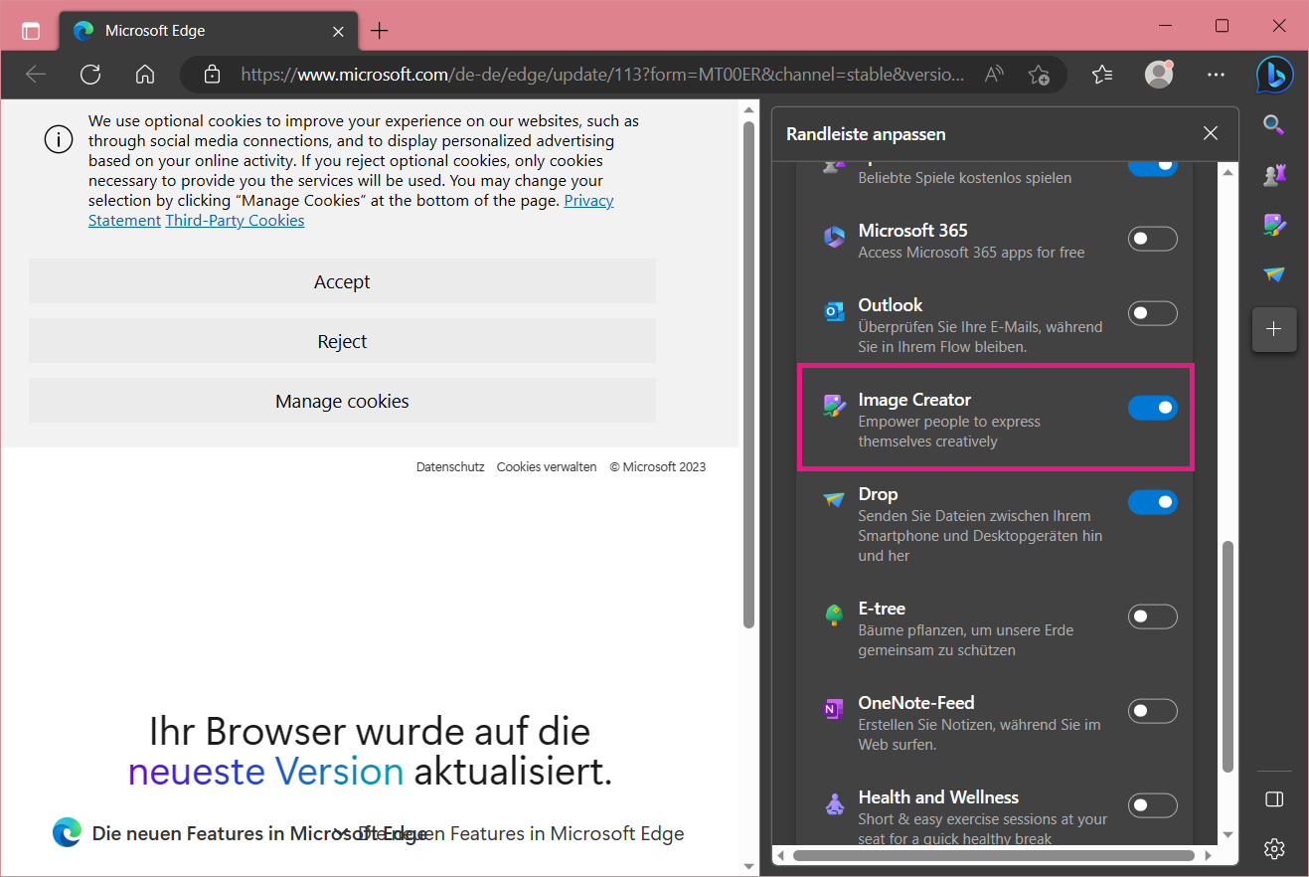1309x877 pixels.
Task: Open Games in the Edge sidebar
Action: point(1273,175)
